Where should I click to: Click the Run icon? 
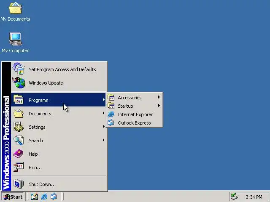pos(19,167)
